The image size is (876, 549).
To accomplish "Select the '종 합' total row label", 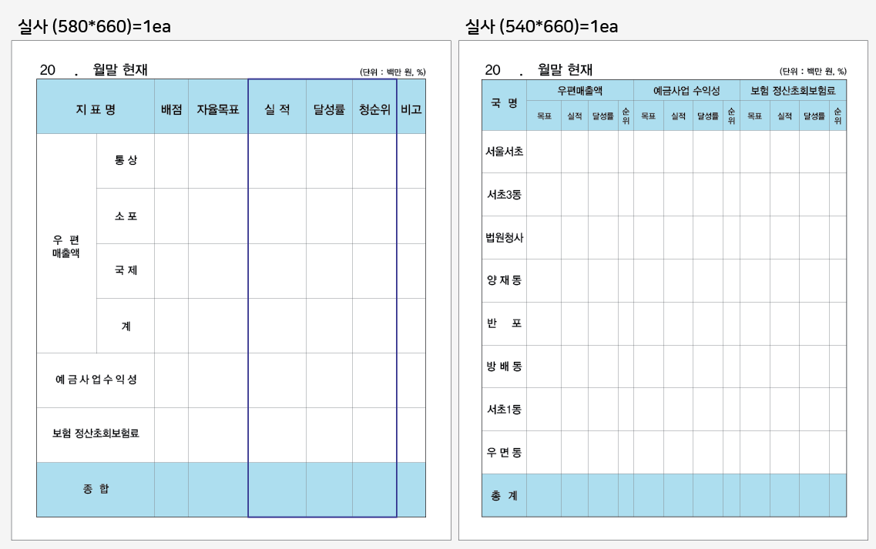I will point(96,489).
